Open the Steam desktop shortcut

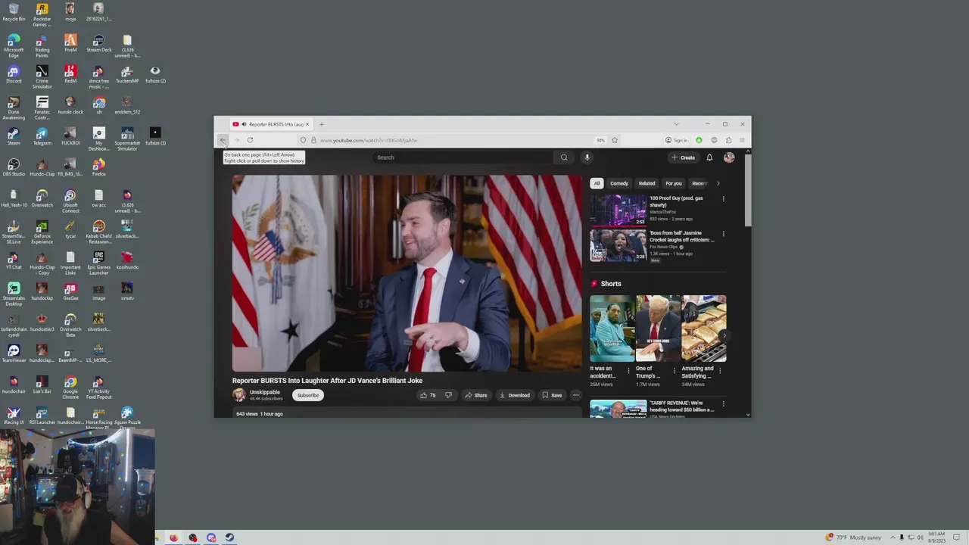pos(14,137)
